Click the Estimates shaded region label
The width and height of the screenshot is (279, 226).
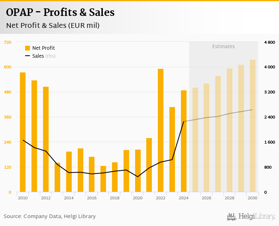click(223, 47)
